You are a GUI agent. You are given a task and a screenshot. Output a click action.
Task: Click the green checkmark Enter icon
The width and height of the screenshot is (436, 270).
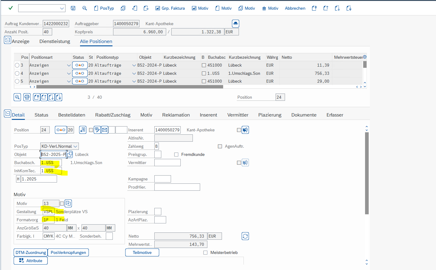11,8
